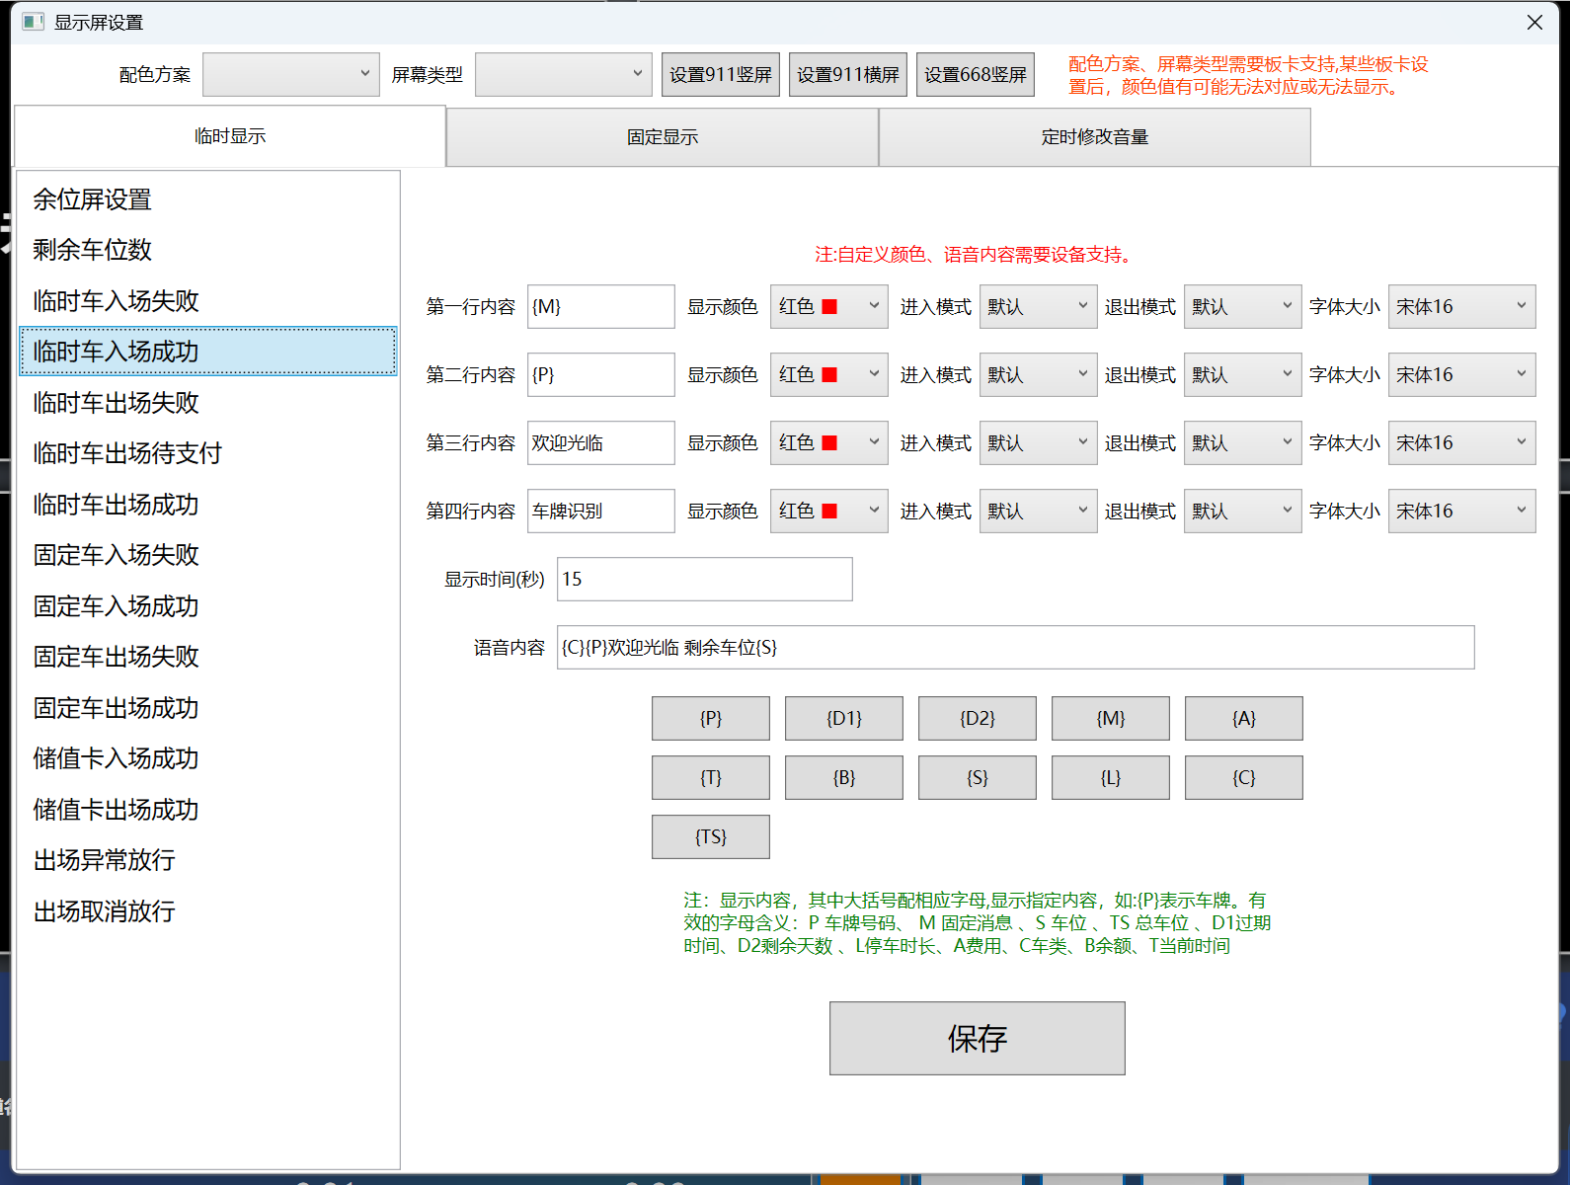The image size is (1570, 1185).
Task: Open 第二行 显示颜色 red color dropdown
Action: (x=828, y=374)
